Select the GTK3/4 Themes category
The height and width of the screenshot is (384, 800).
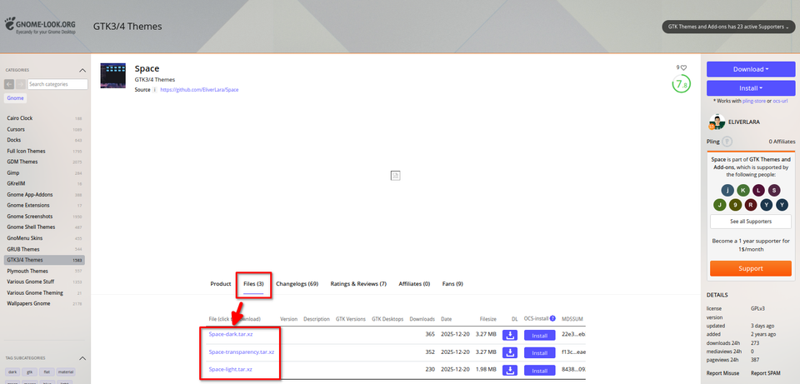44,260
